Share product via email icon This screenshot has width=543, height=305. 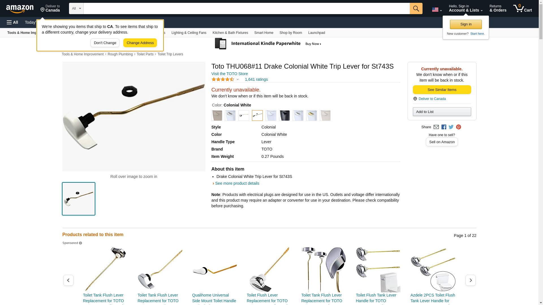click(436, 127)
